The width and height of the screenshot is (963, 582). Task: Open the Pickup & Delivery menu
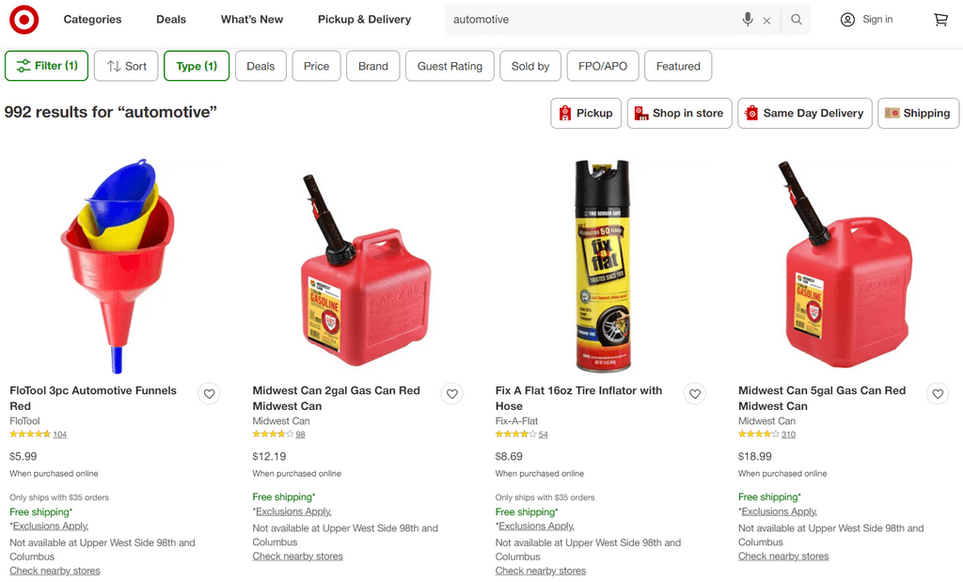[364, 19]
